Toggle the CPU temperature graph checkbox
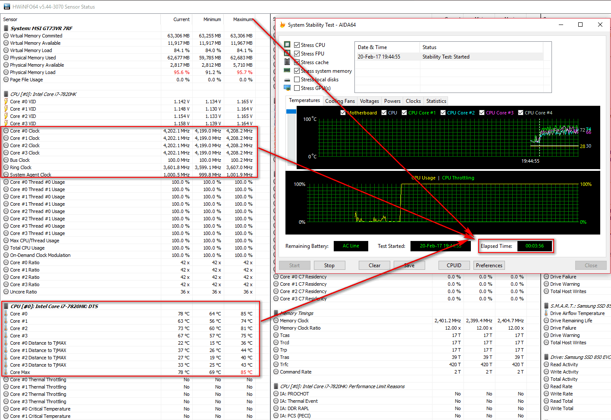Screen dimensions: 611x420 pyautogui.click(x=384, y=113)
